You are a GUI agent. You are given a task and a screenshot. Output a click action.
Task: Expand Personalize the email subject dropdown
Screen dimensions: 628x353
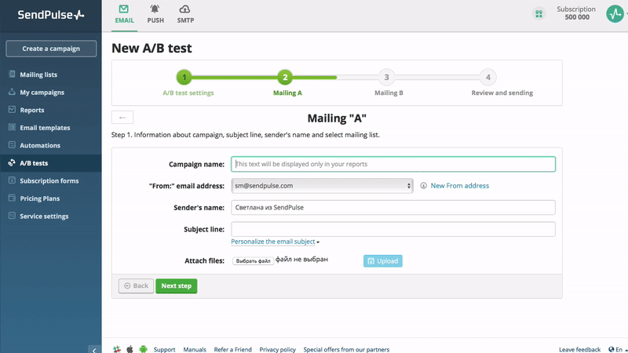276,242
